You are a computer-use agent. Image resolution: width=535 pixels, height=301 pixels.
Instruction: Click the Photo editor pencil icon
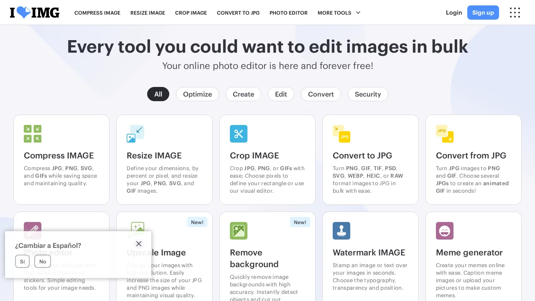pos(33,231)
